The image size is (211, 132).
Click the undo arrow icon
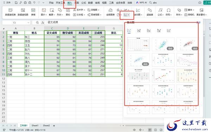(34, 3)
